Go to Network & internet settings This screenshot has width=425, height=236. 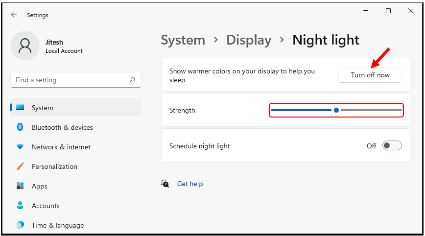(x=61, y=147)
